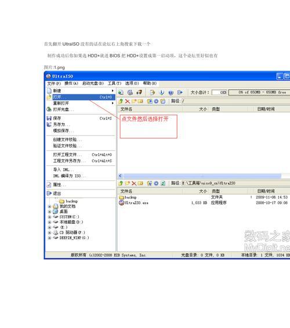Click the exit door-arrow toolbar icon

pos(180,92)
